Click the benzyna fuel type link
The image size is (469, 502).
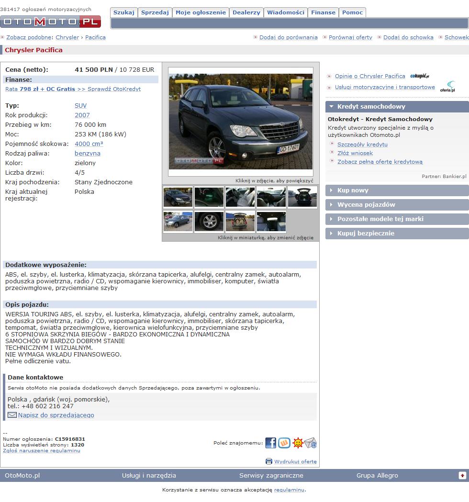[x=88, y=154]
